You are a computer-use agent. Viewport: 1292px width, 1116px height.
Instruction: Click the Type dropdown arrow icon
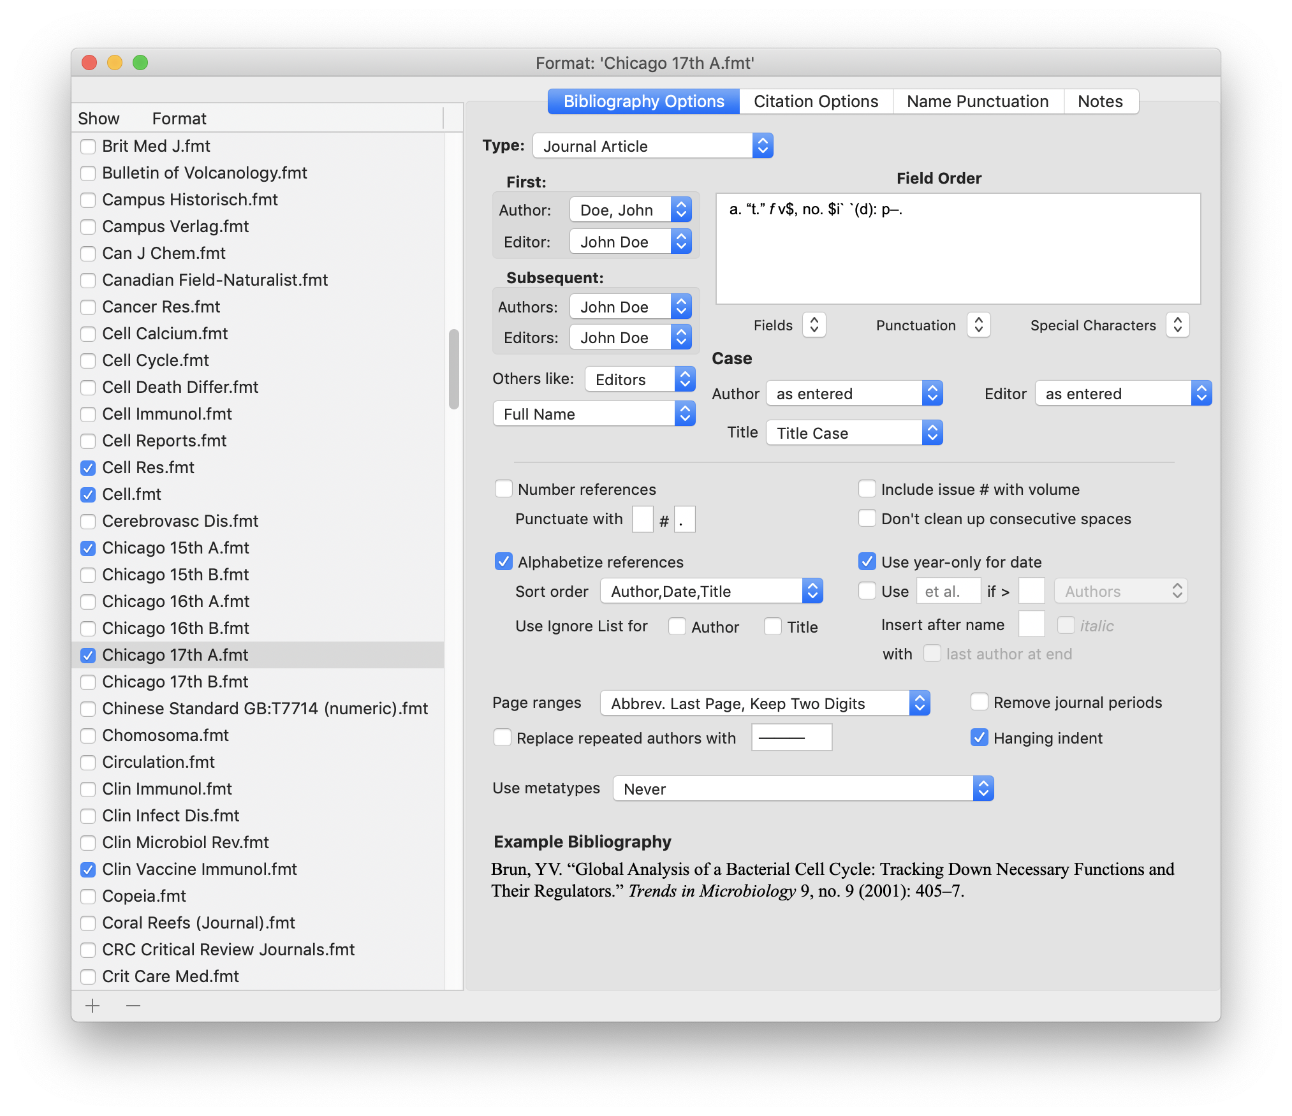click(x=763, y=146)
